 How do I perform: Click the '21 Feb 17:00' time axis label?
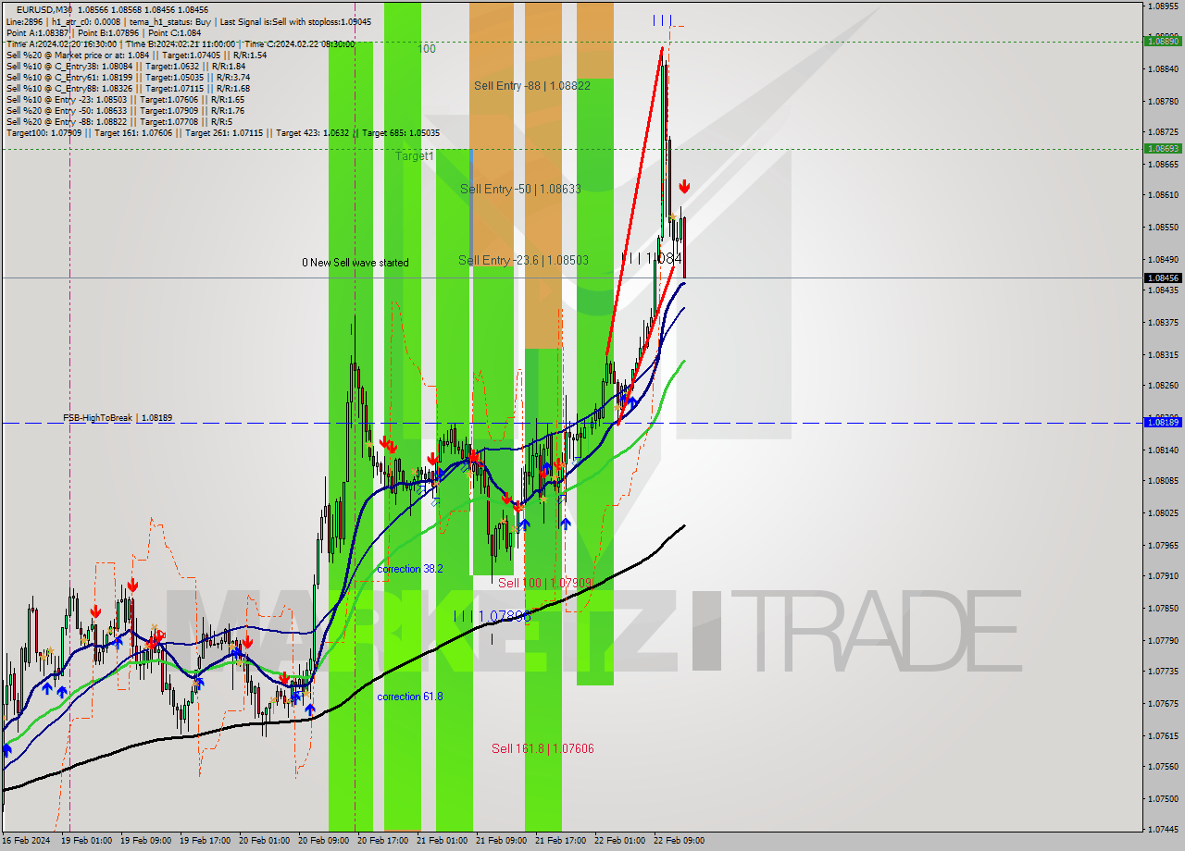[x=560, y=841]
